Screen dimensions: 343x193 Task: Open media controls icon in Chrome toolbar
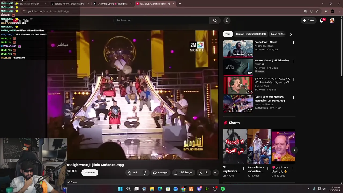pyautogui.click(x=326, y=11)
